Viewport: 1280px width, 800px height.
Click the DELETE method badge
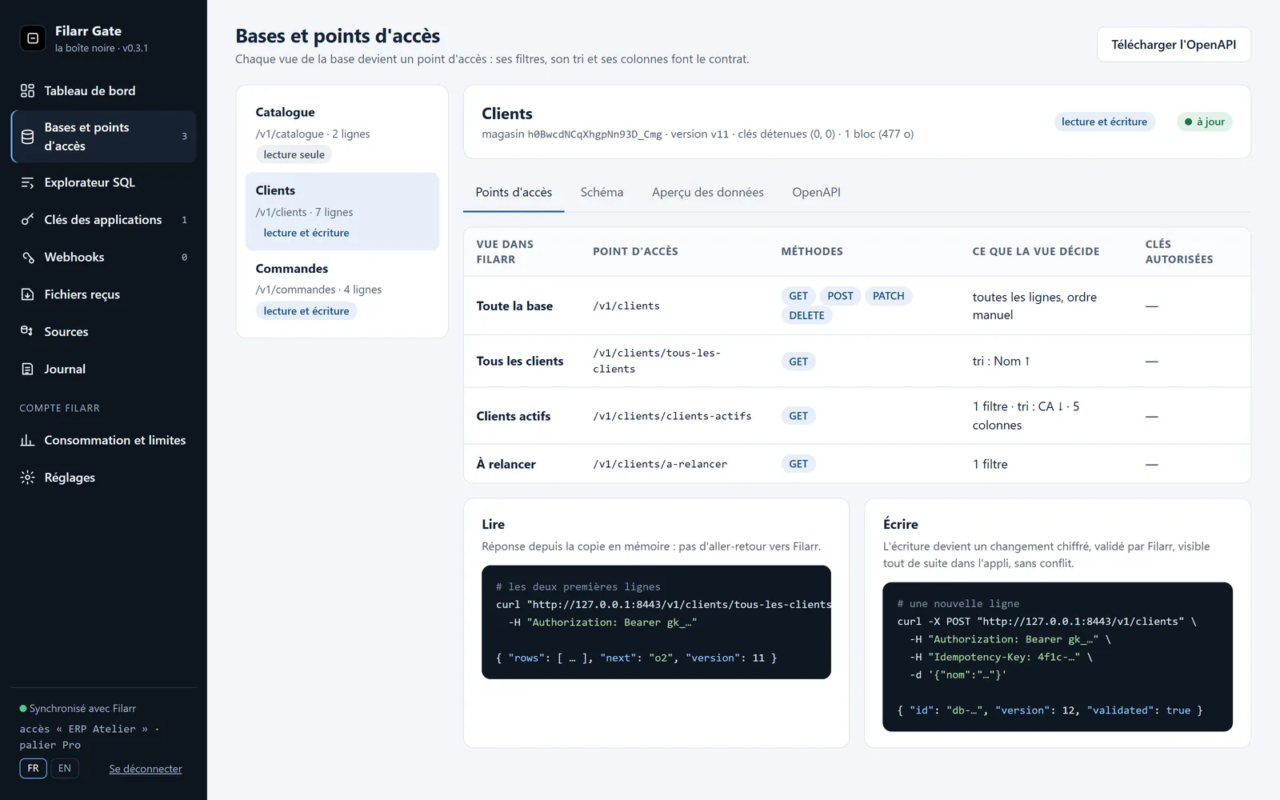(x=806, y=315)
